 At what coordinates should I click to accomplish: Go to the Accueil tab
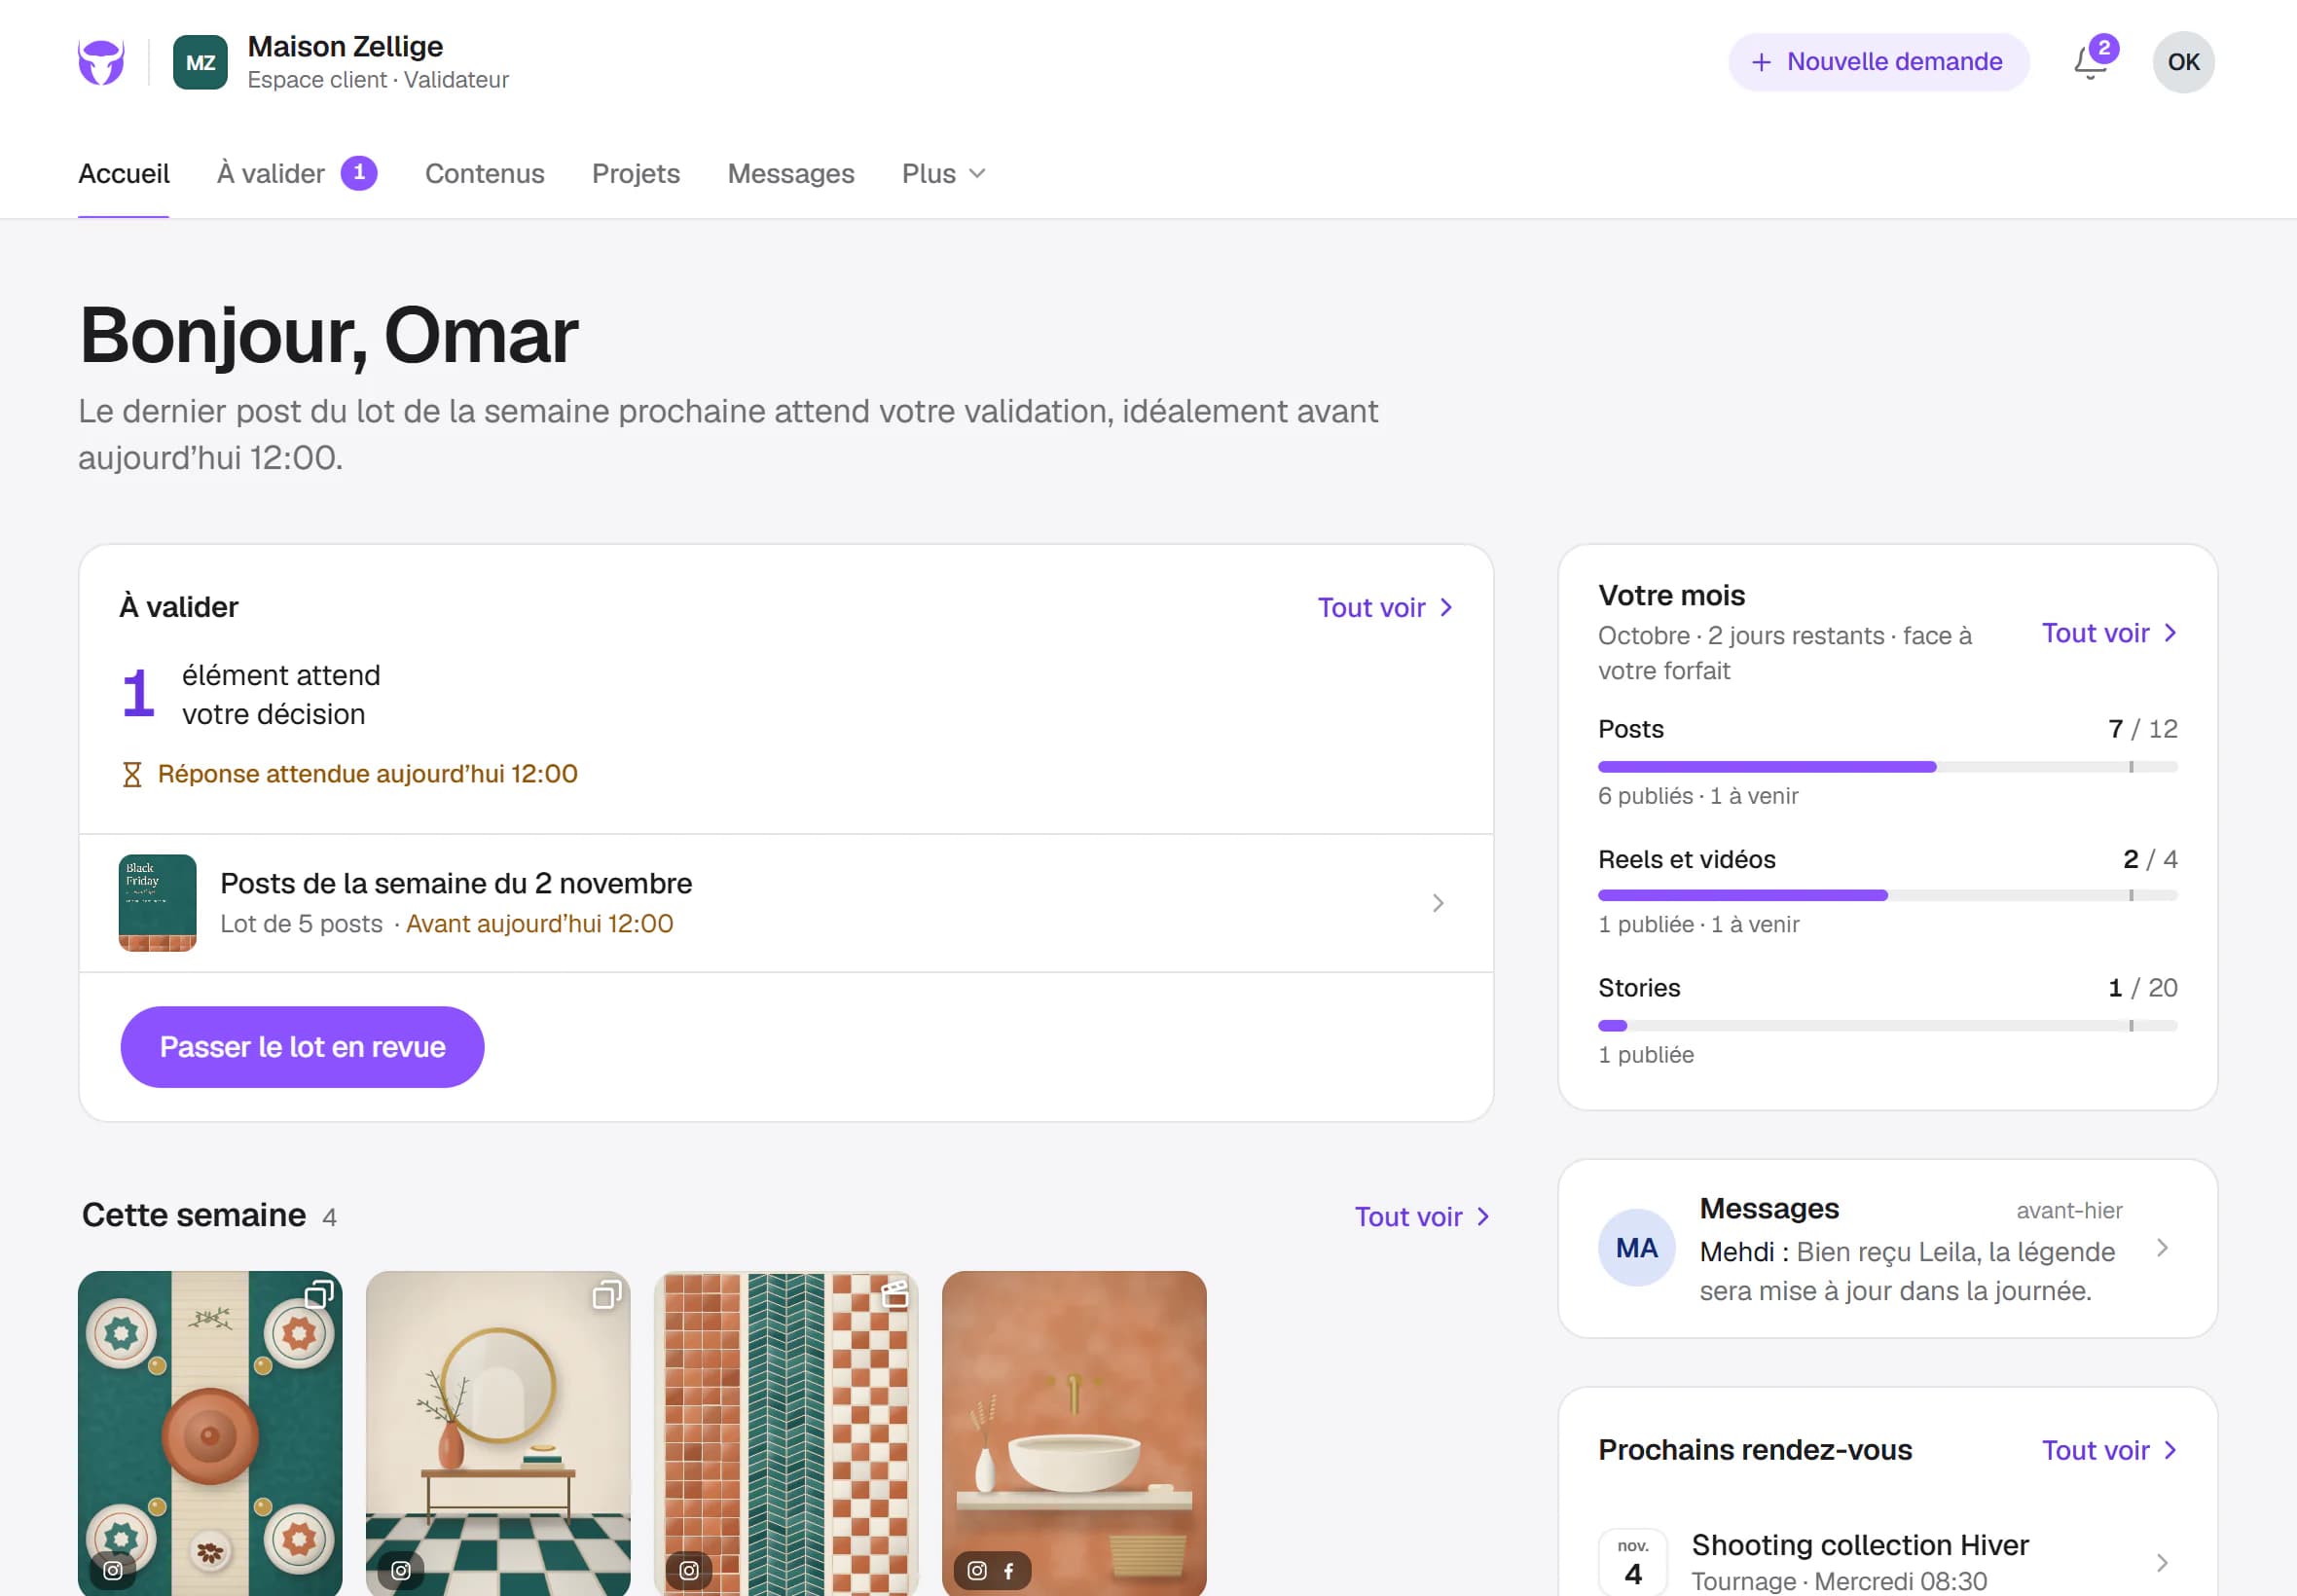[x=124, y=174]
